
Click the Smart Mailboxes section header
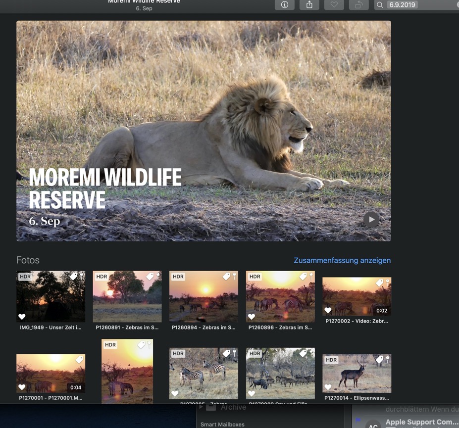click(x=222, y=424)
